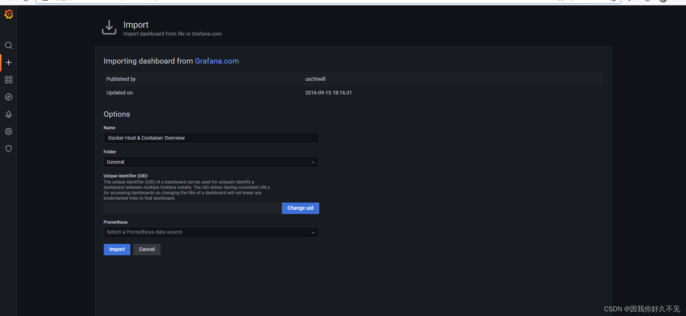Edit the dashboard Name input field
686x316 pixels.
tap(211, 138)
